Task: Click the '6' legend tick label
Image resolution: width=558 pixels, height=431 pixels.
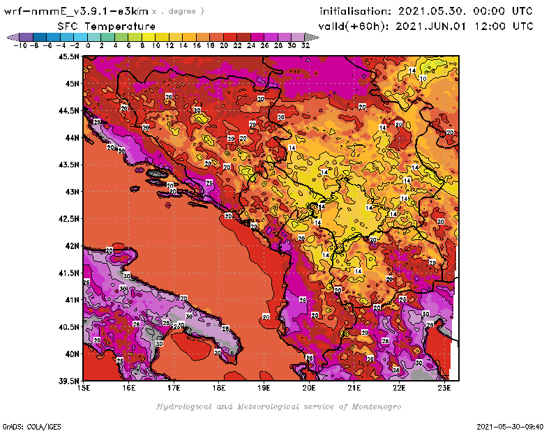Action: point(129,45)
